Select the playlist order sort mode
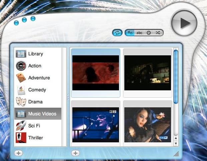This screenshot has height=161, width=207. [x=130, y=33]
